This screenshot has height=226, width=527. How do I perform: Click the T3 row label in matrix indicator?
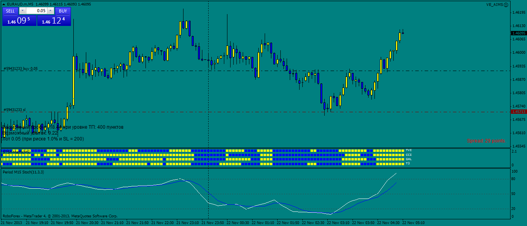pos(408,163)
